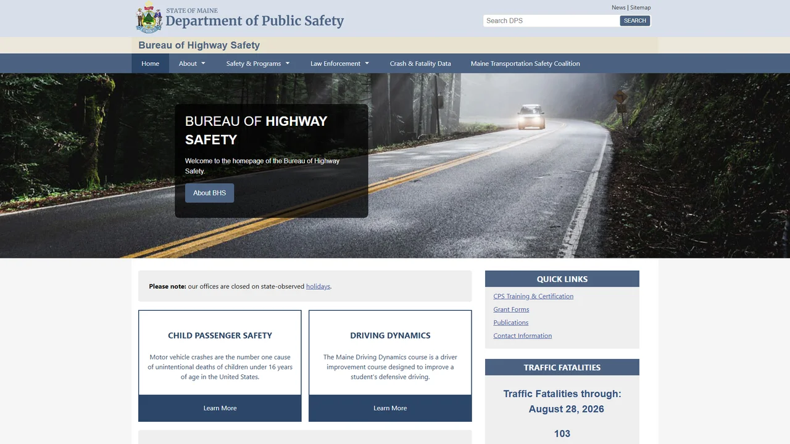790x444 pixels.
Task: Open the Sitemap link in header
Action: [640, 7]
